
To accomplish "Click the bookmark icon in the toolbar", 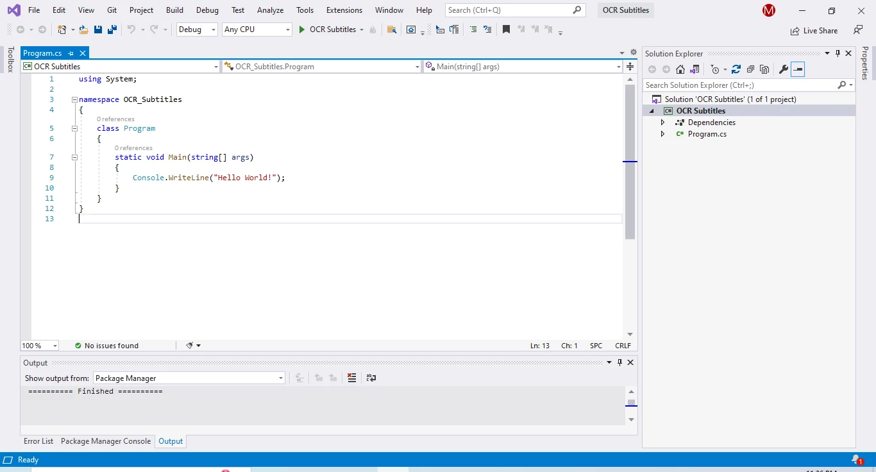I will [x=506, y=29].
